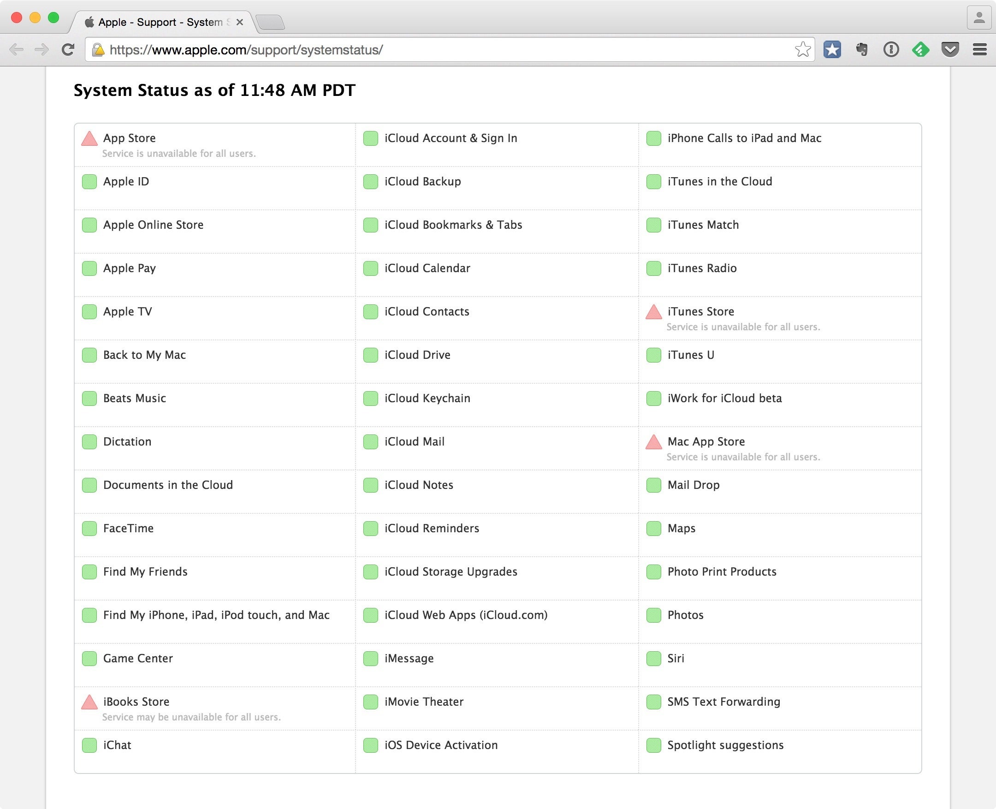
Task: Click the iTunes Store service name
Action: pyautogui.click(x=700, y=312)
